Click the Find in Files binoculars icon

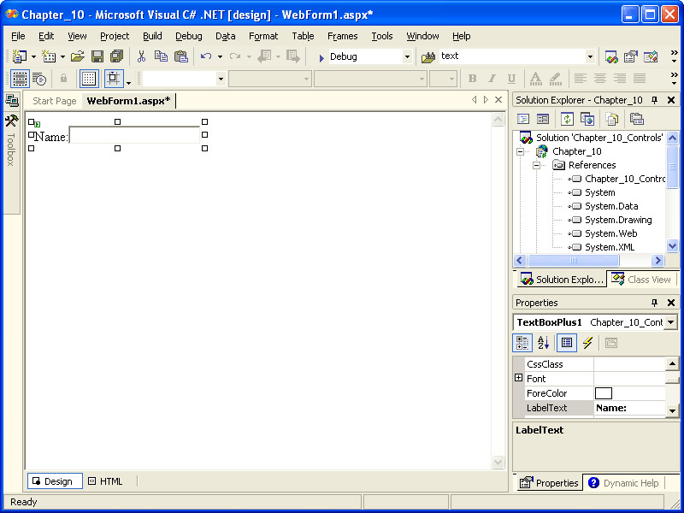point(428,56)
